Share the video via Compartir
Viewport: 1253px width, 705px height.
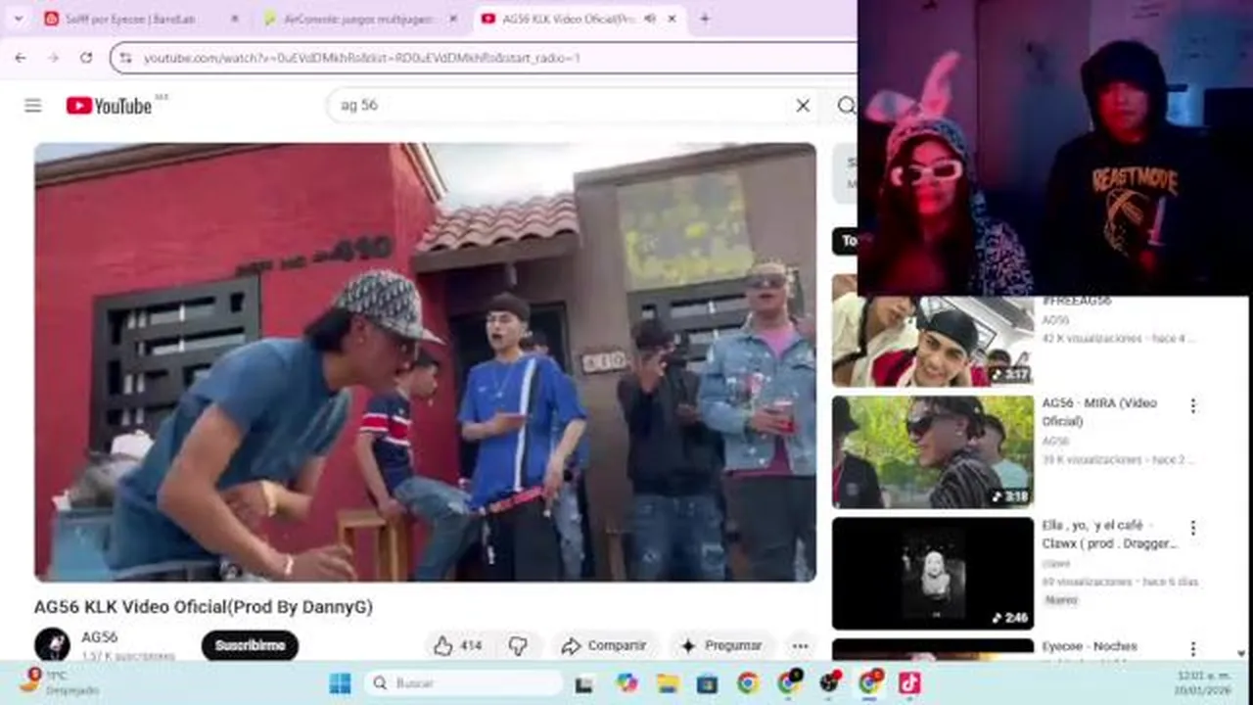604,646
